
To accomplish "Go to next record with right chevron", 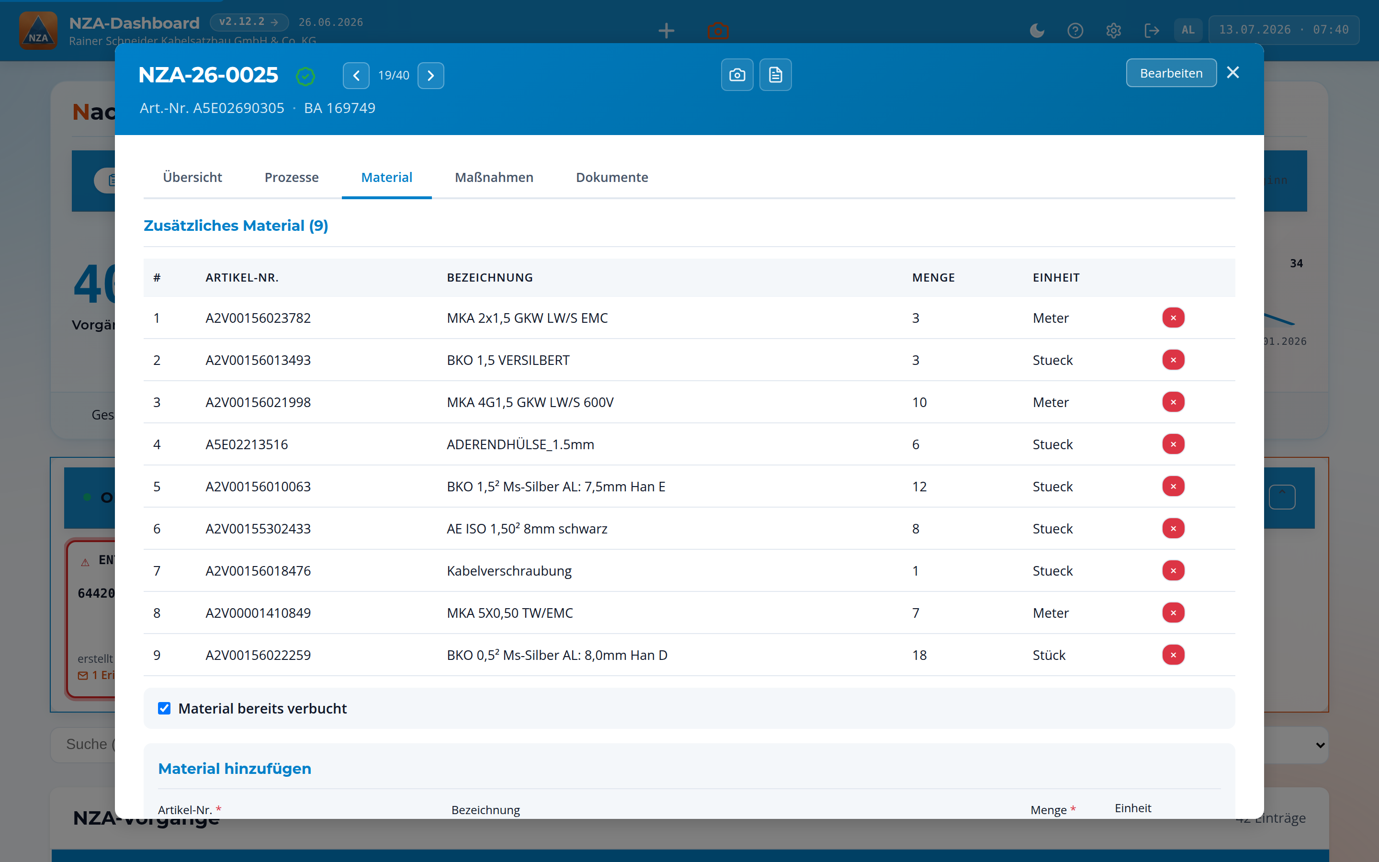I will (431, 75).
